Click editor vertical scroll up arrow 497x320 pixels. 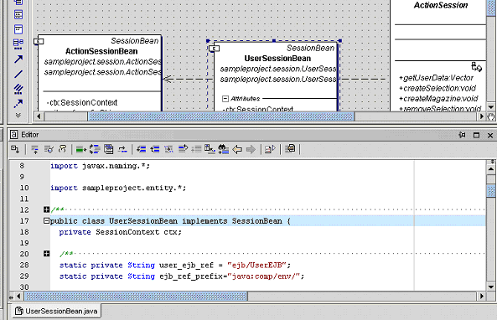coord(491,168)
